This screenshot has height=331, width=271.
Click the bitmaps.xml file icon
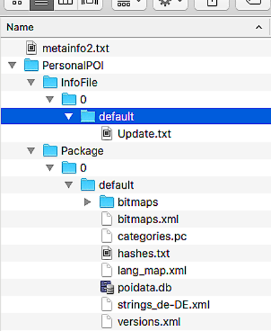107,218
